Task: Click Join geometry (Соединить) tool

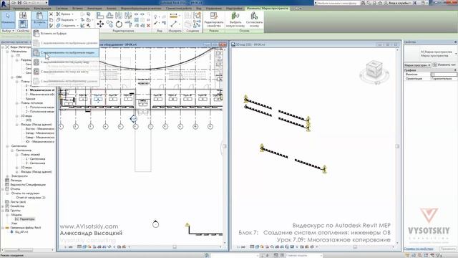Action: click(x=67, y=26)
